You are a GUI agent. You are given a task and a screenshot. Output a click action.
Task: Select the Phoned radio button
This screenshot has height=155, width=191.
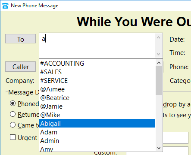[13, 103]
